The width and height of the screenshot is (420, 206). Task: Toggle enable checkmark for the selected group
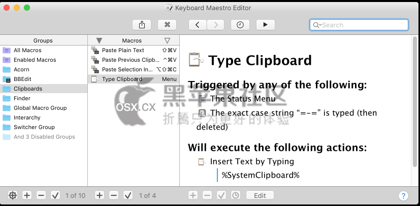tap(55, 195)
